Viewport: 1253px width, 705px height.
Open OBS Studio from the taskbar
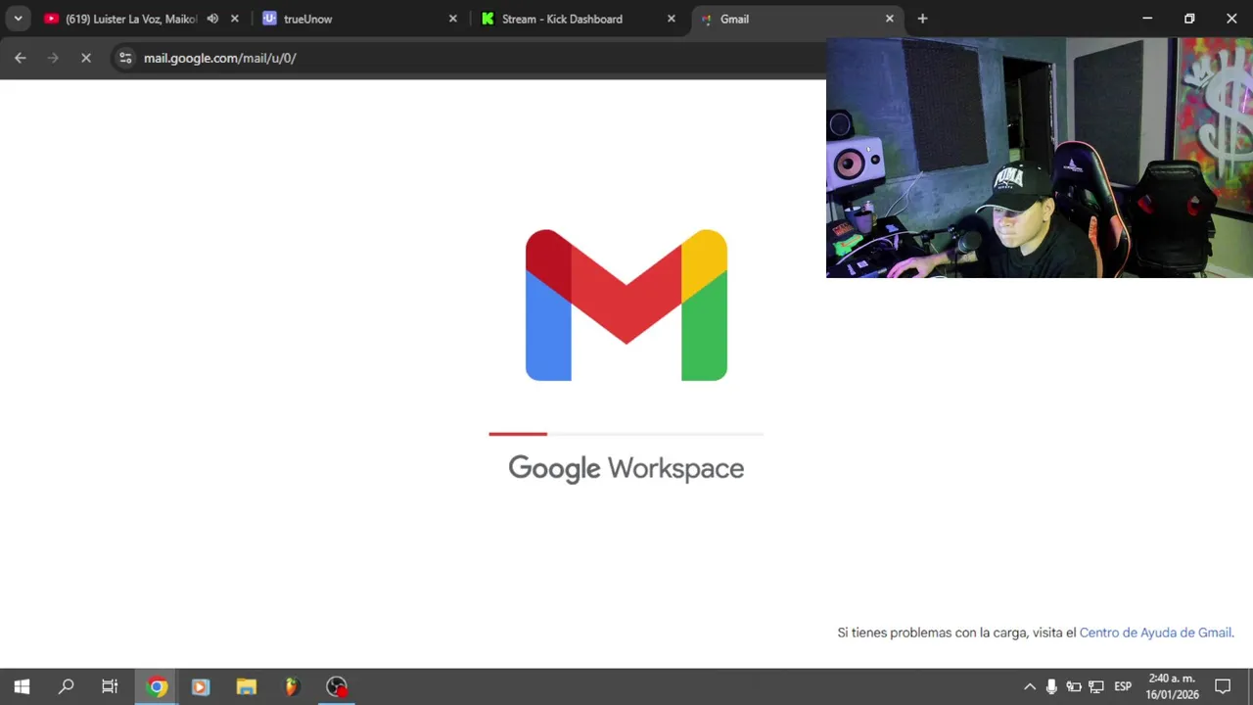[x=337, y=686]
